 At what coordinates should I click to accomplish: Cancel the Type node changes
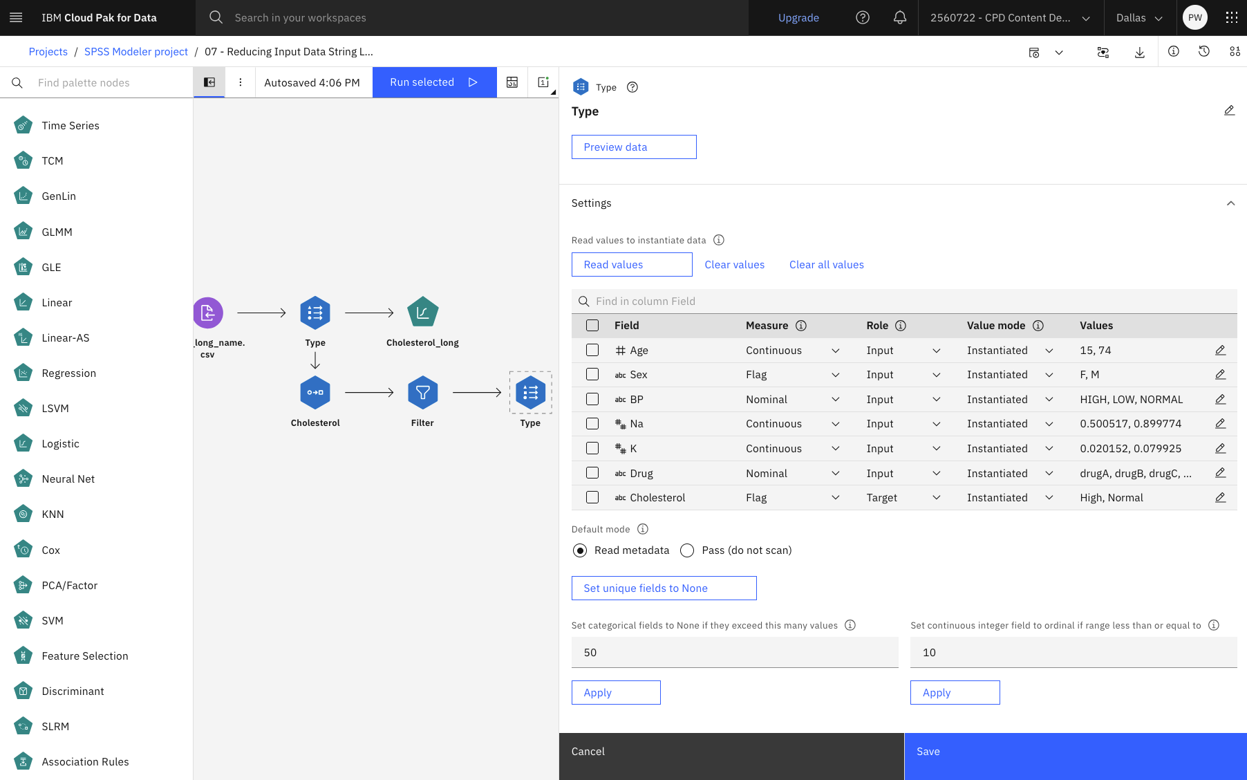coord(731,756)
